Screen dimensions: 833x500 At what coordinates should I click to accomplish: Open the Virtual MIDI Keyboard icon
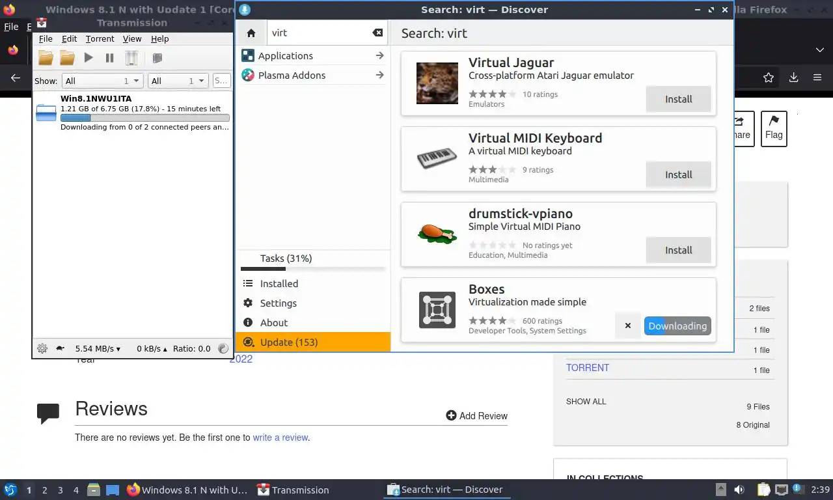click(437, 159)
